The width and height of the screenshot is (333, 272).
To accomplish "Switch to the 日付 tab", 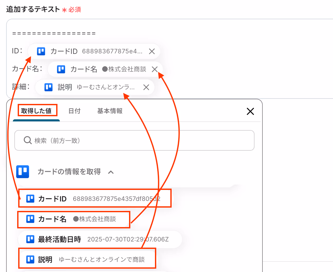I will (x=74, y=111).
